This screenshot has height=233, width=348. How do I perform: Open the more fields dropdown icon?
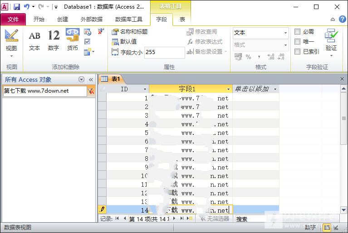click(89, 51)
